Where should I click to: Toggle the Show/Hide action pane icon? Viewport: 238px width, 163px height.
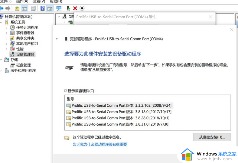tap(50, 8)
